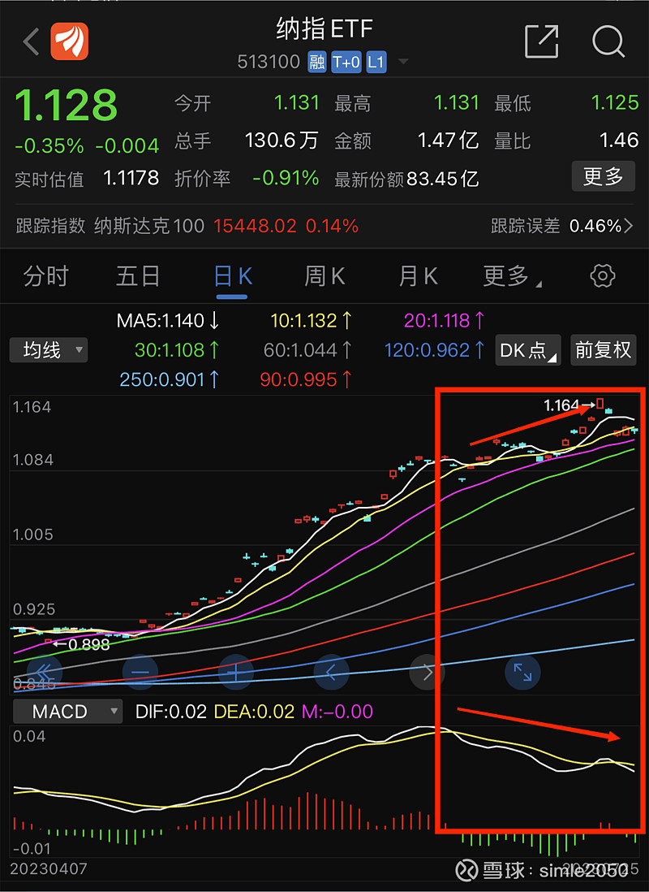The width and height of the screenshot is (649, 892).
Task: Enter fullscreen chart with the expand arrows icon
Action: click(x=522, y=673)
